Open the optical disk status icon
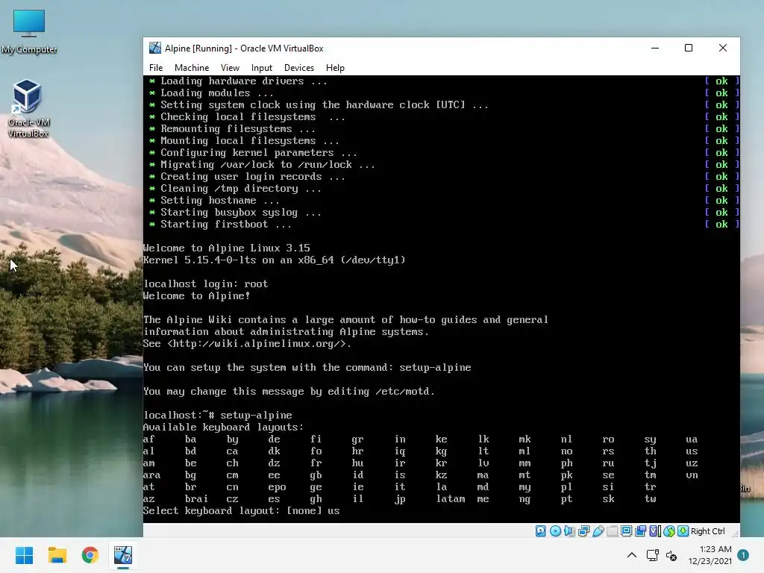The height and width of the screenshot is (573, 764). 555,531
